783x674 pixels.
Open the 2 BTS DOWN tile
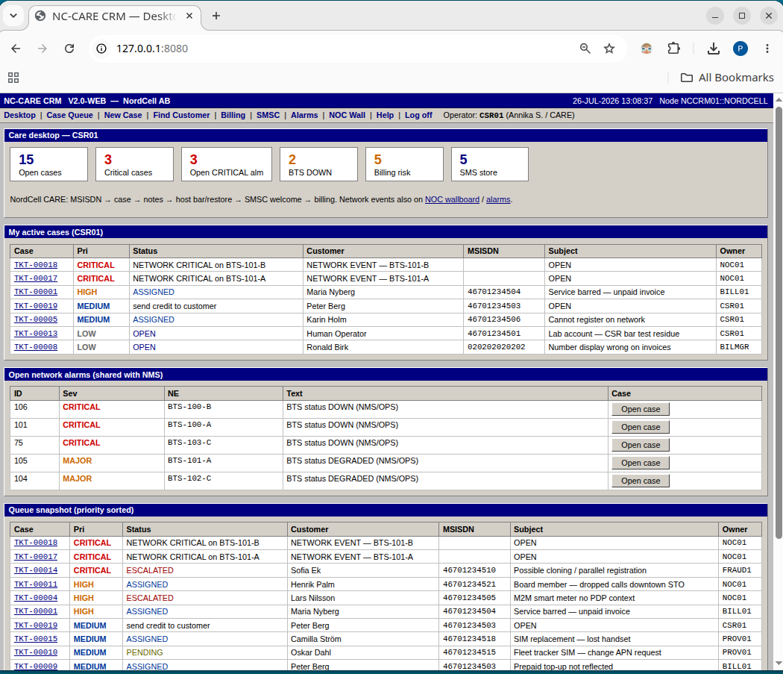318,164
